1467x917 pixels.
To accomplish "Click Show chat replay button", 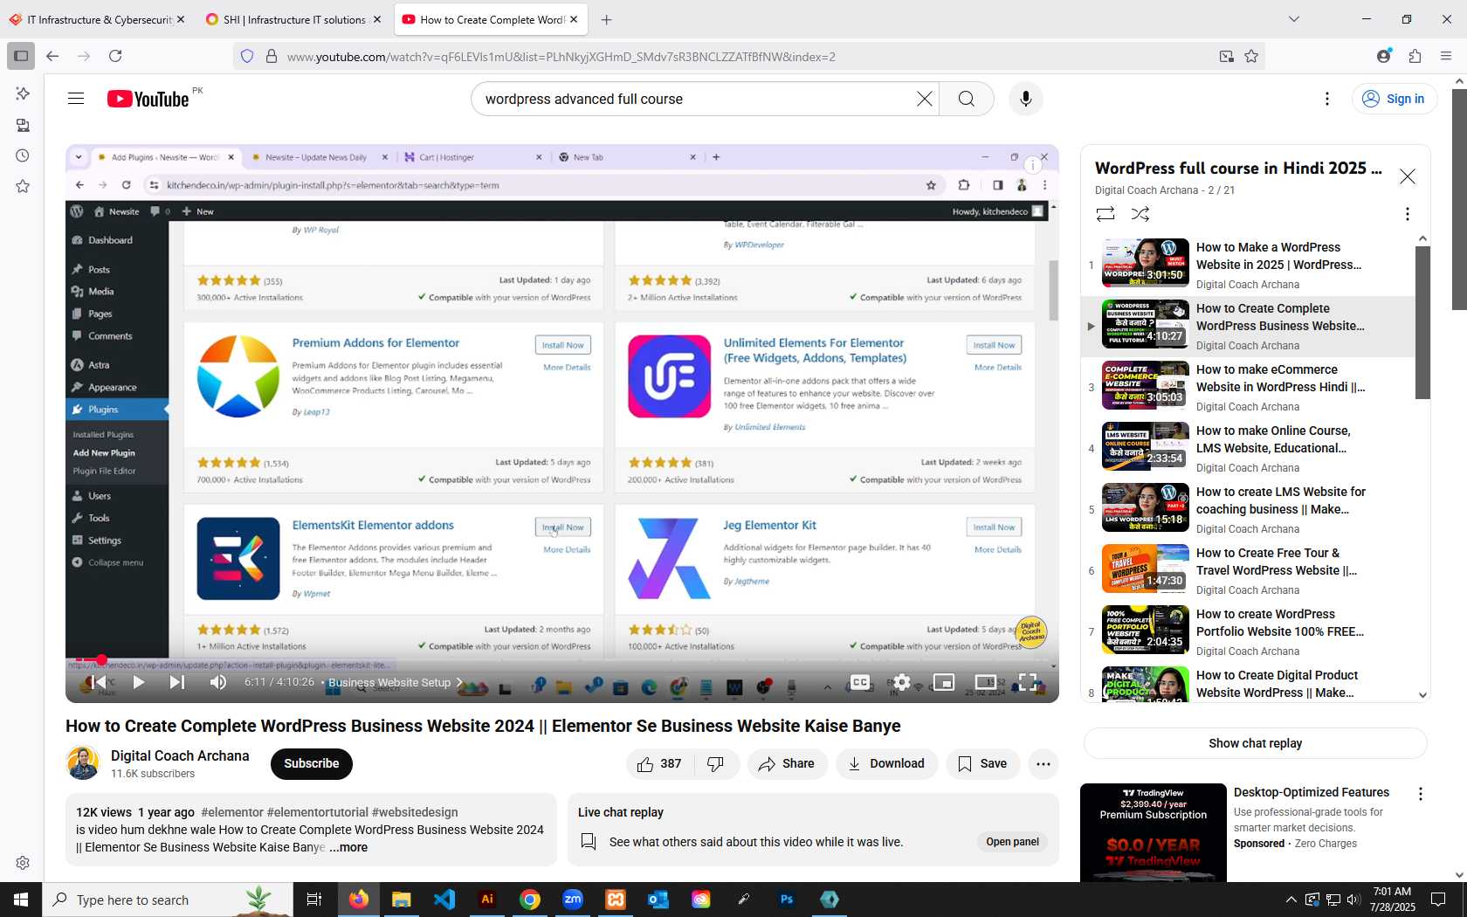I will click(x=1255, y=743).
